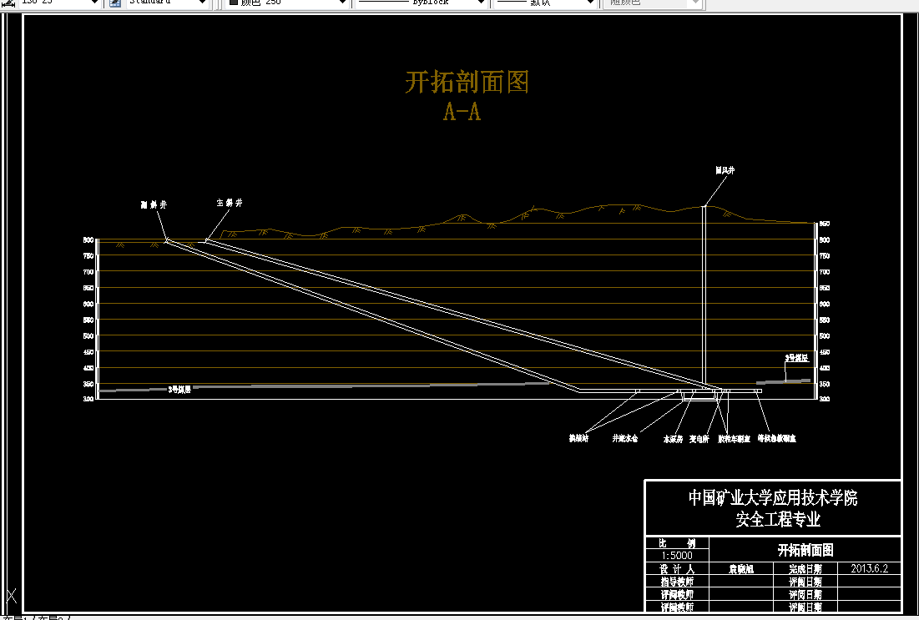Viewport: 919px width, 620px height.
Task: Open the 默认 lineweight dropdown
Action: [590, 3]
